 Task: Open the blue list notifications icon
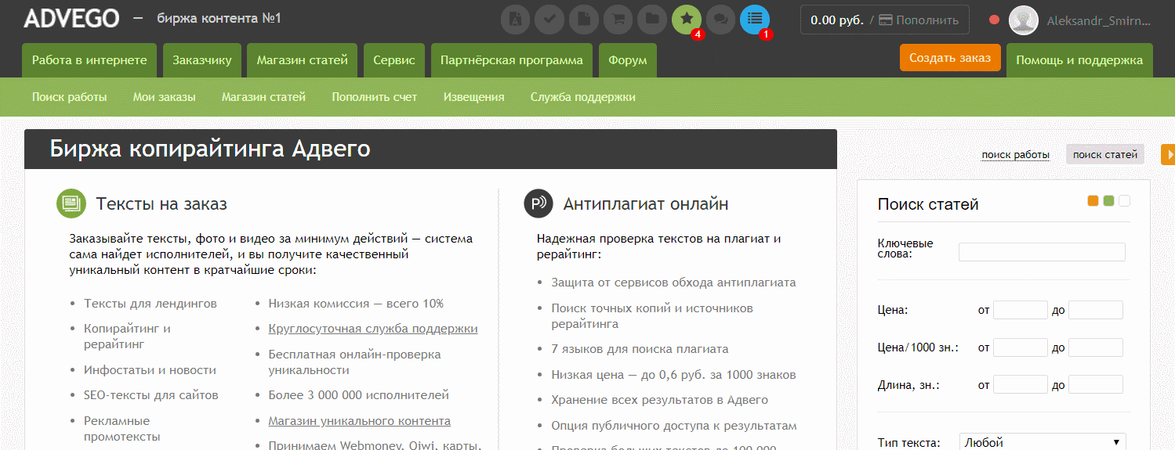point(755,20)
